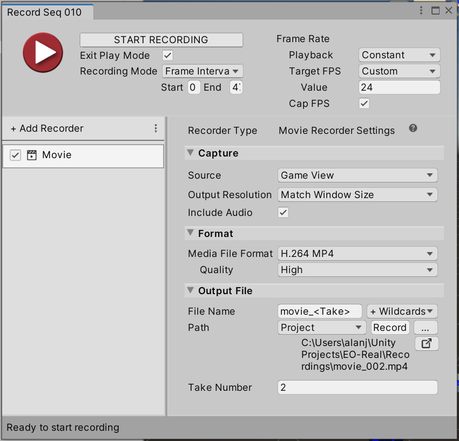Collapse the Capture section

coord(191,153)
